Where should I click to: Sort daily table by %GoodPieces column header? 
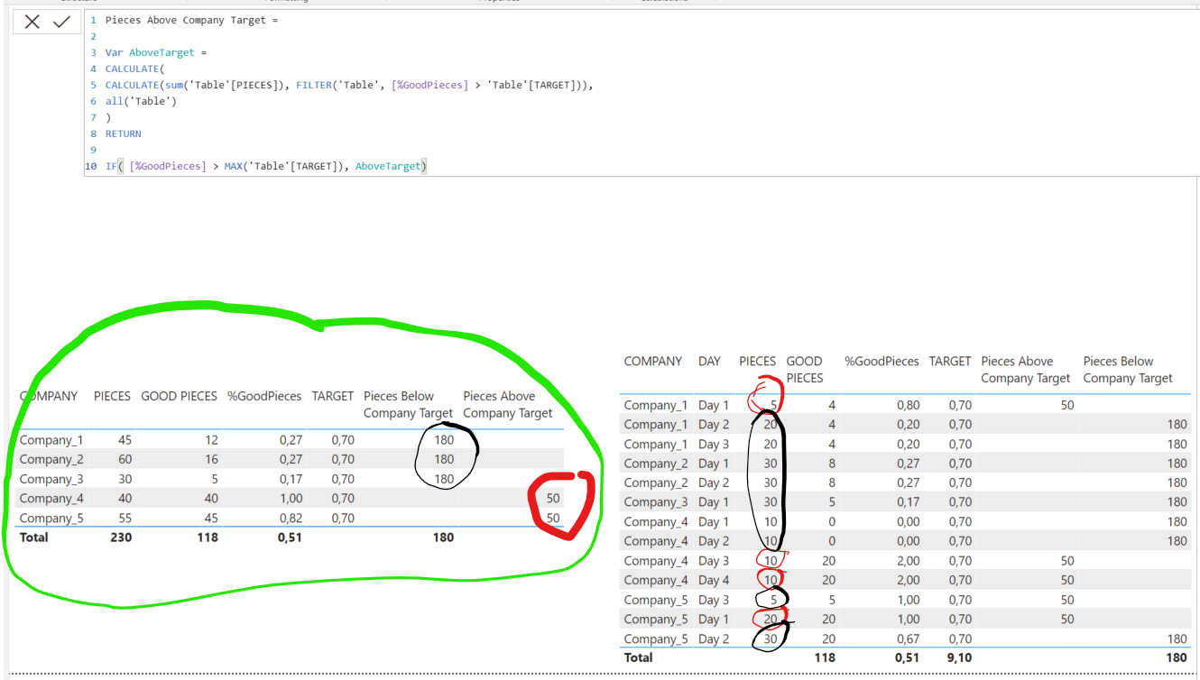[882, 361]
